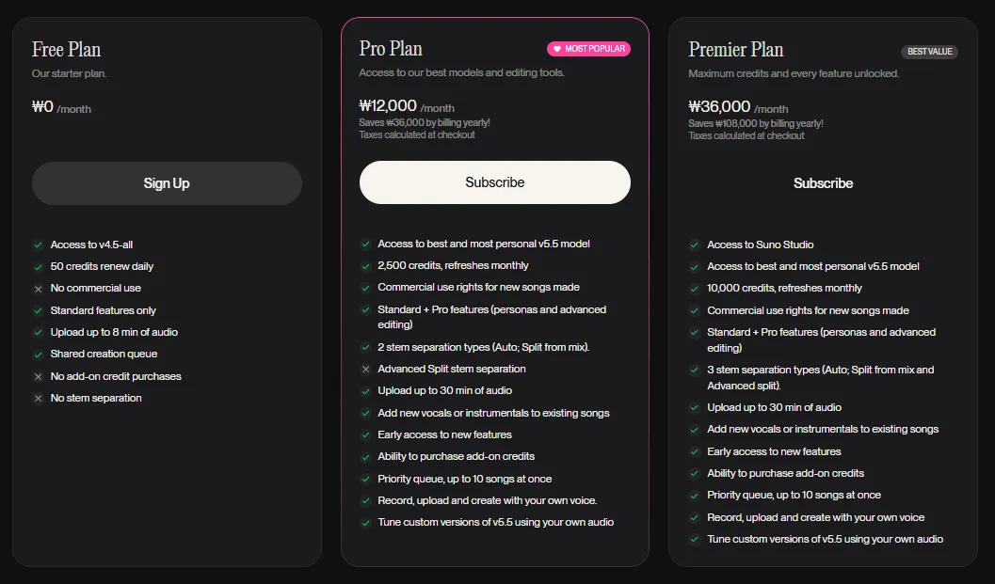Screen dimensions: 995x584
Task: Click the ₩12,000 /month price
Action: tap(407, 106)
